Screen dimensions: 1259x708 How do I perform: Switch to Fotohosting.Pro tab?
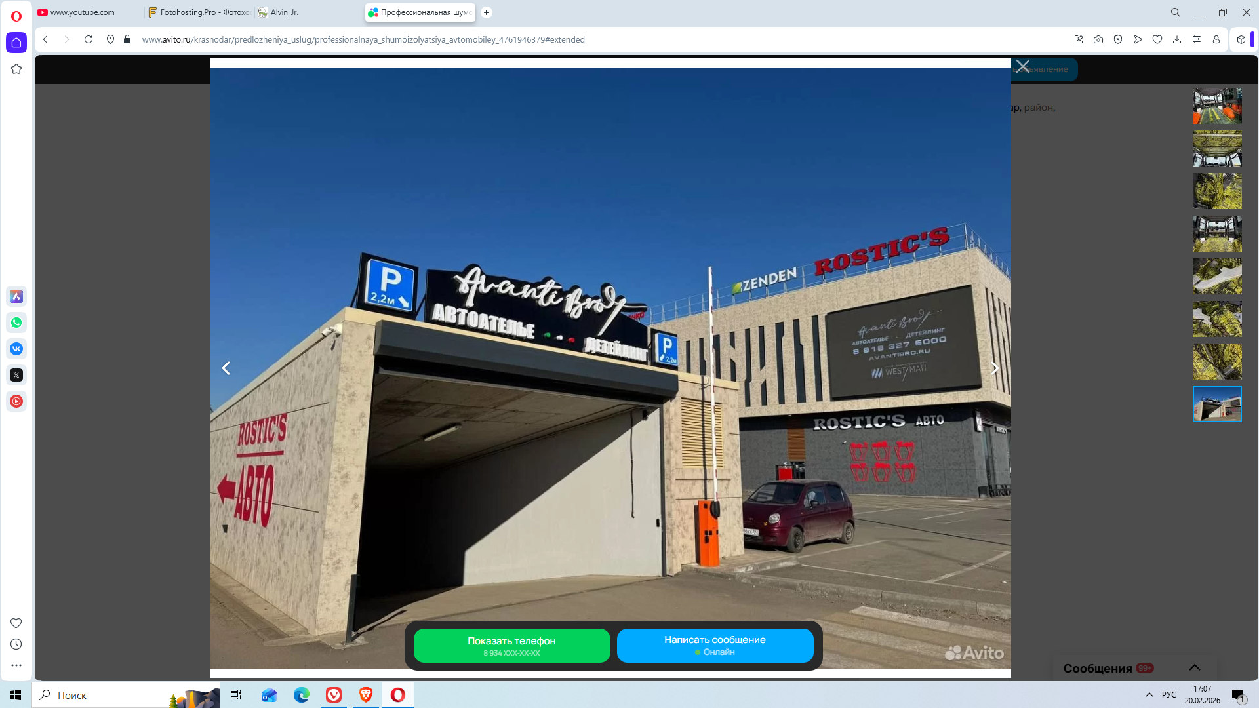pos(200,12)
